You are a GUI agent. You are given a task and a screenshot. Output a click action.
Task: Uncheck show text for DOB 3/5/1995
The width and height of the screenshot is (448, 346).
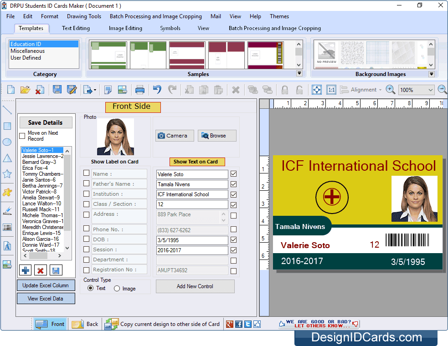tap(233, 239)
